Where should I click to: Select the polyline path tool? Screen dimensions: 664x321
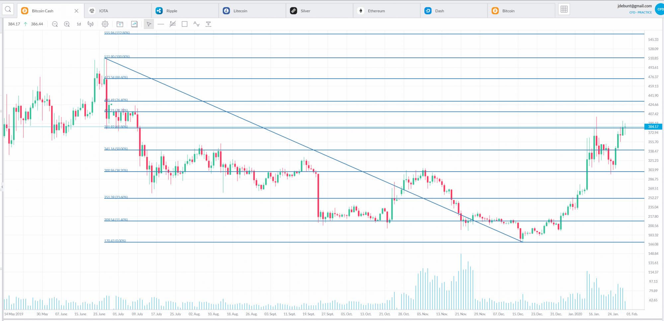(197, 24)
